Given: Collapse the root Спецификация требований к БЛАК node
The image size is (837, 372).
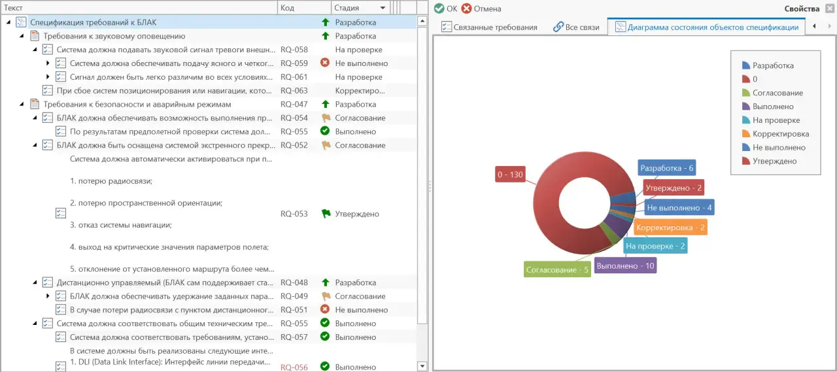Looking at the screenshot, I should tap(9, 22).
